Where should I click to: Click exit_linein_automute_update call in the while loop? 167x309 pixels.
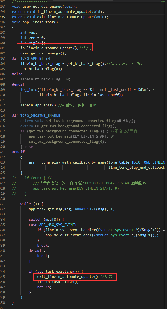coord(66,276)
